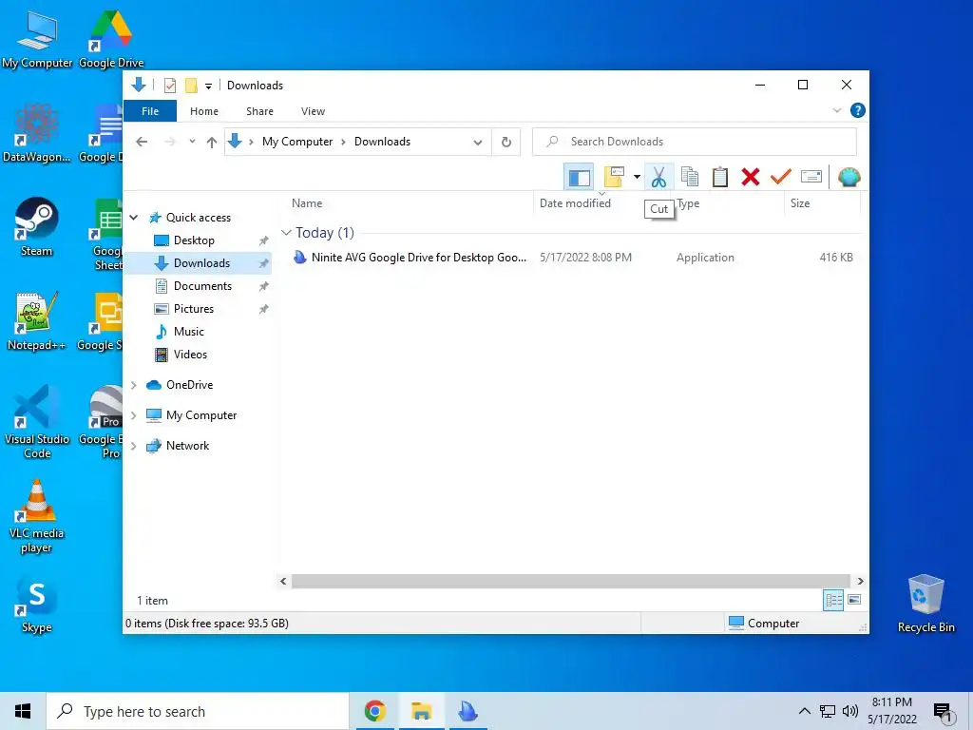This screenshot has height=730, width=973.
Task: Click Downloads in the address bar breadcrumb
Action: coord(382,142)
